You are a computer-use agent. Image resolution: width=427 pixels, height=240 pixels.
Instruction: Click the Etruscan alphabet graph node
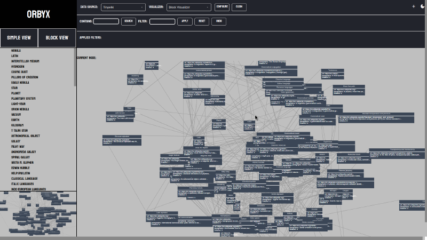click(x=122, y=140)
